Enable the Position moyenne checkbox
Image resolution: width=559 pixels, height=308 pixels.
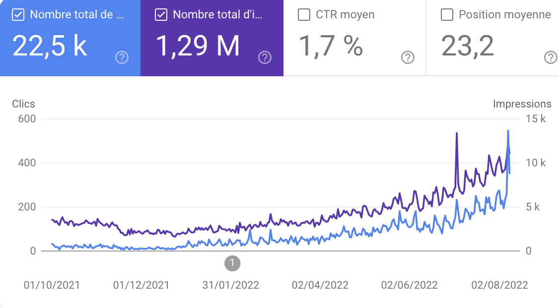click(x=447, y=15)
